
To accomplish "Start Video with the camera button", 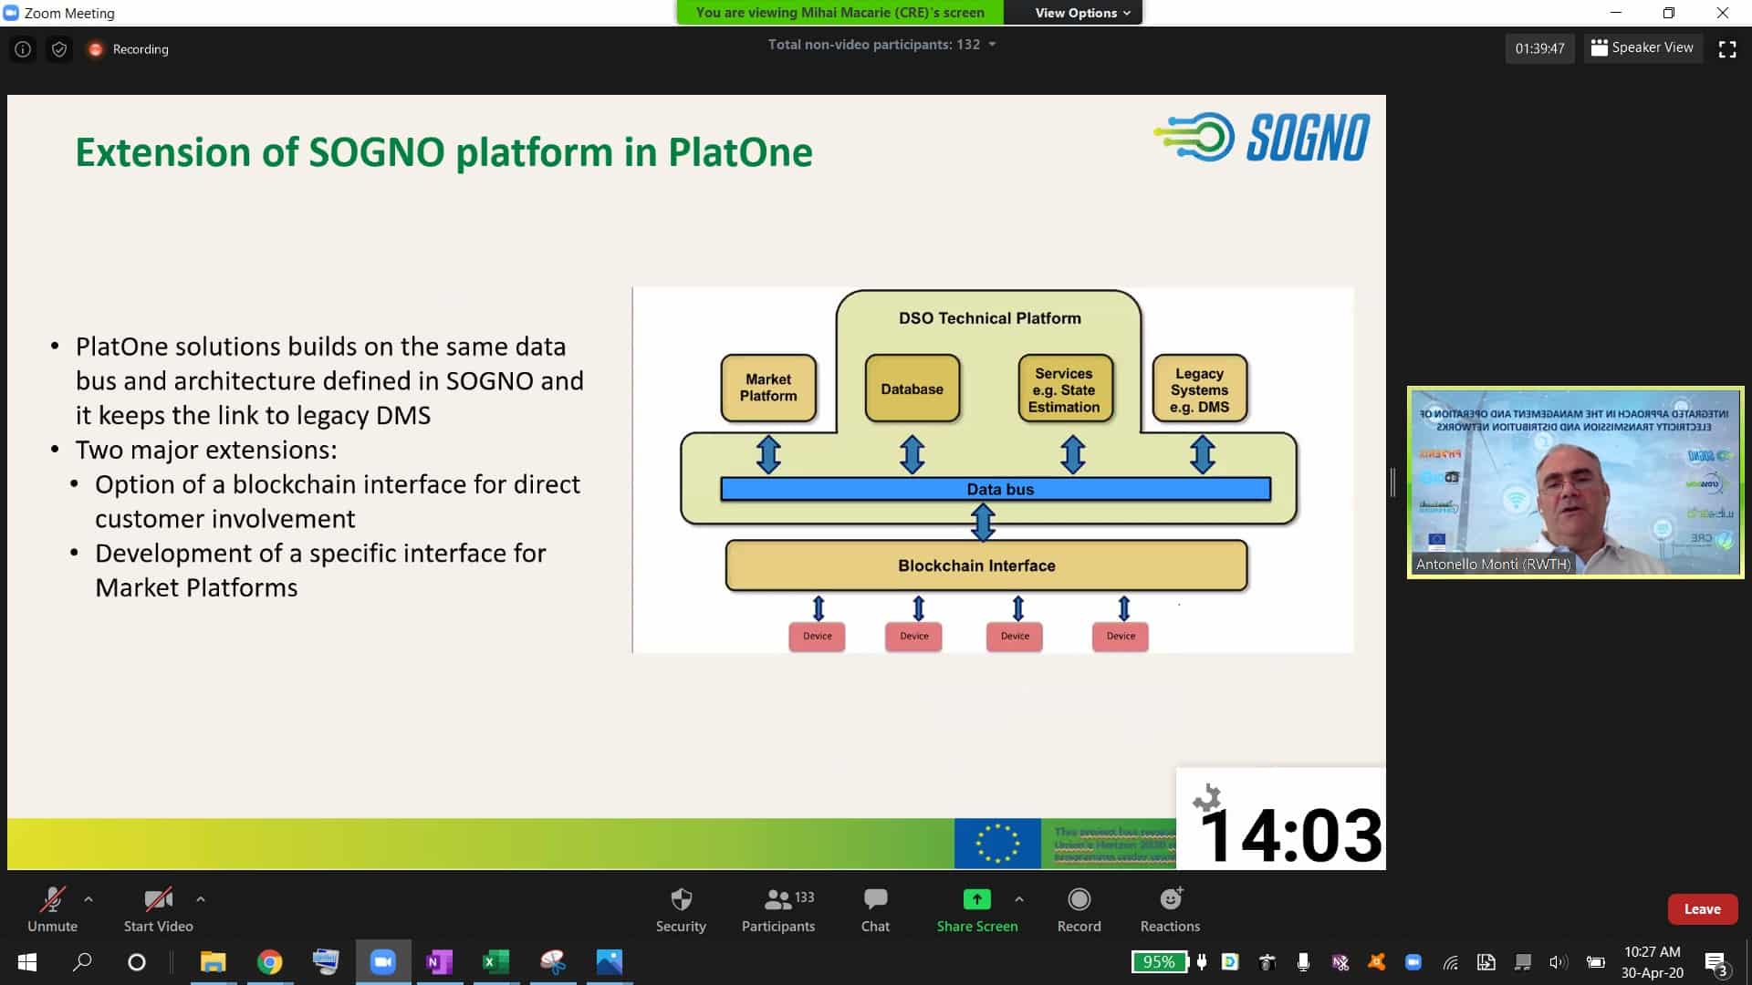I will click(158, 909).
